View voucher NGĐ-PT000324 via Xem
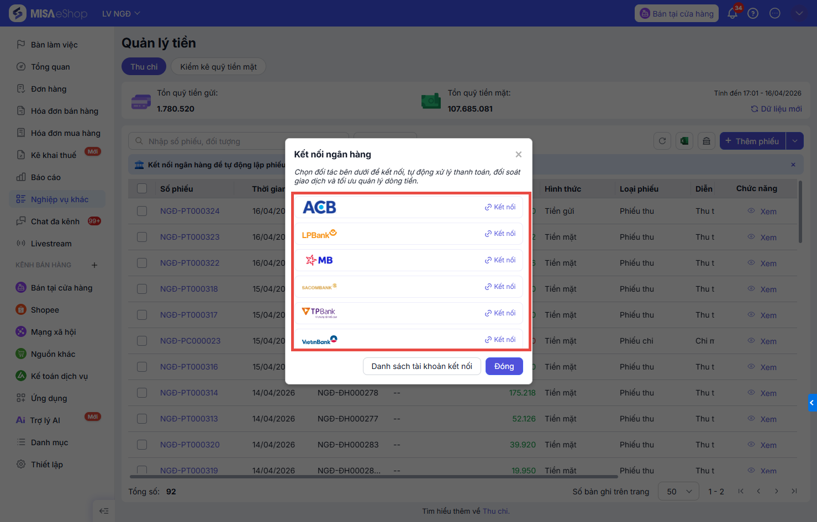 pos(762,211)
